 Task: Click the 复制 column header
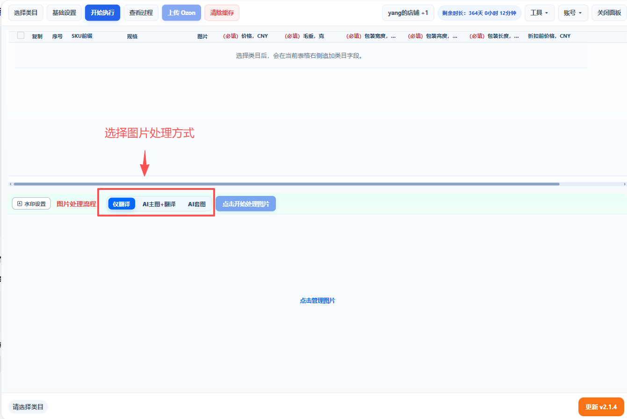pos(37,36)
